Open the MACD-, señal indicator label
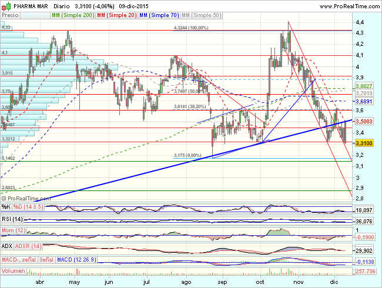 coord(19,260)
